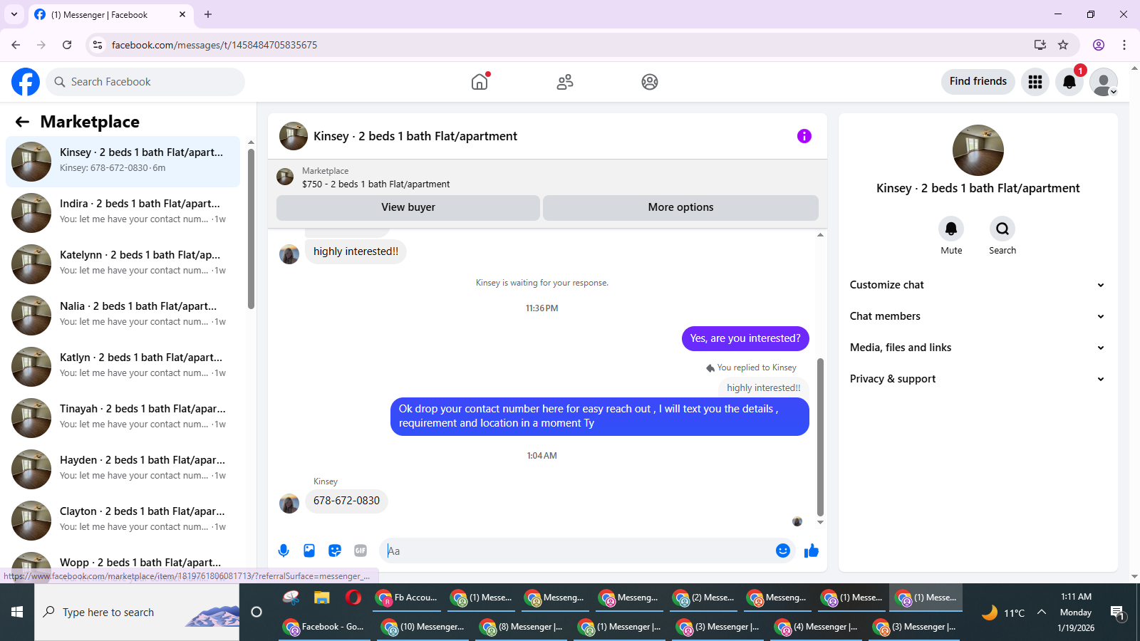This screenshot has width=1140, height=641.
Task: Open the notifications bell icon
Action: (x=1069, y=82)
